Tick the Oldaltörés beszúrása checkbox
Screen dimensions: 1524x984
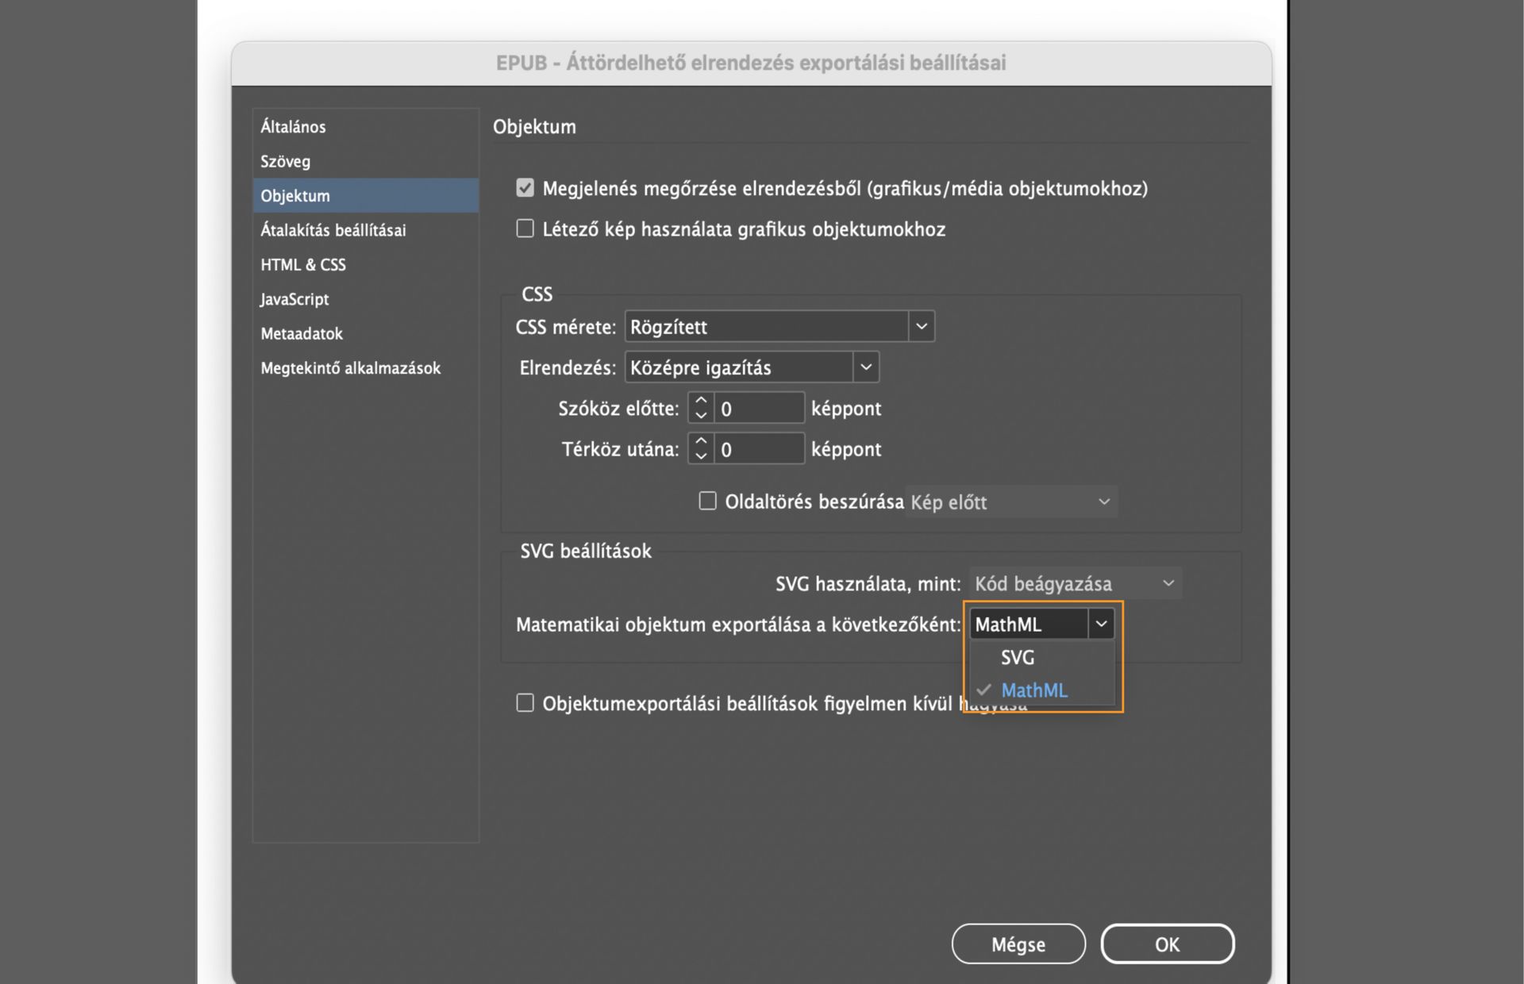(707, 502)
